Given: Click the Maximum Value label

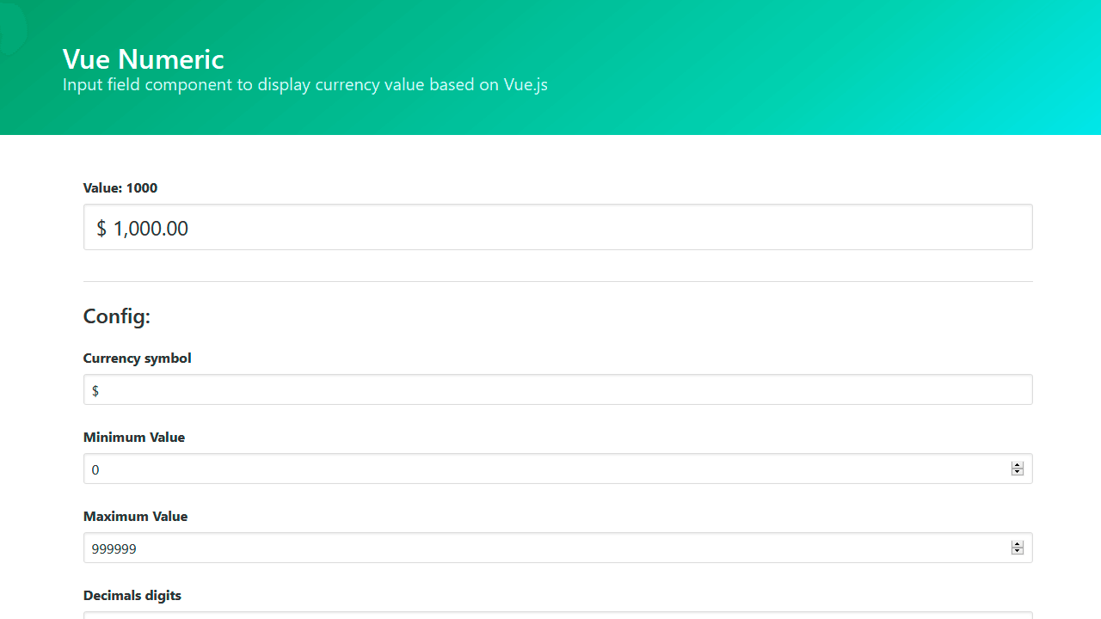Looking at the screenshot, I should (135, 517).
